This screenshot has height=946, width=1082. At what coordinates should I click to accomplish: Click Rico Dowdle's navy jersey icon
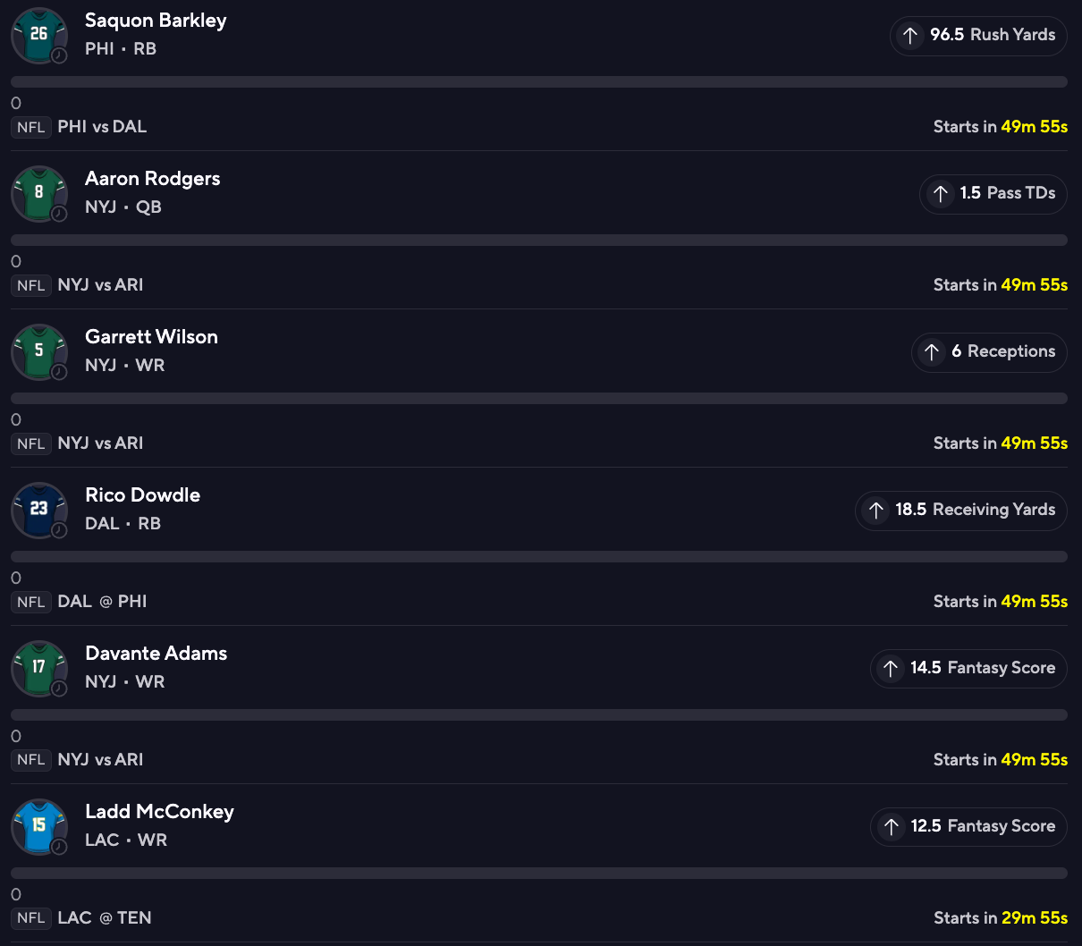click(x=38, y=510)
